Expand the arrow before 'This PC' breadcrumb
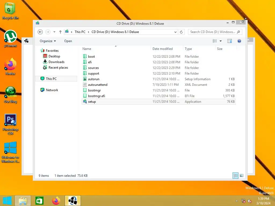Viewport: 275px width, 206px height. coord(71,32)
